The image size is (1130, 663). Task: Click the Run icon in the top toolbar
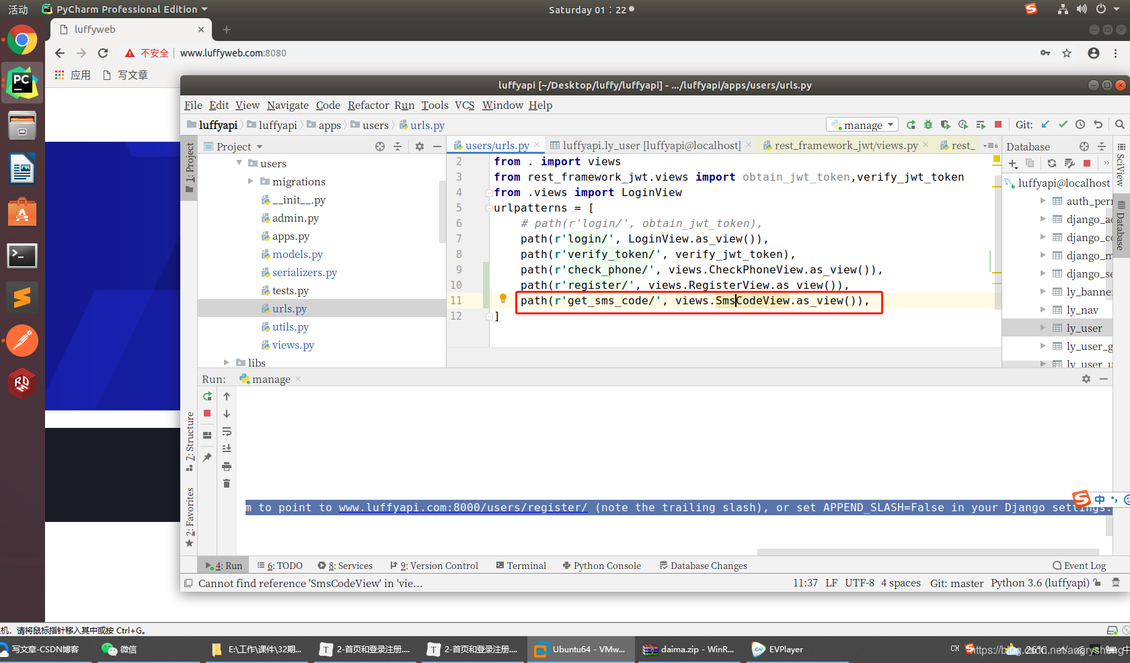click(x=911, y=125)
